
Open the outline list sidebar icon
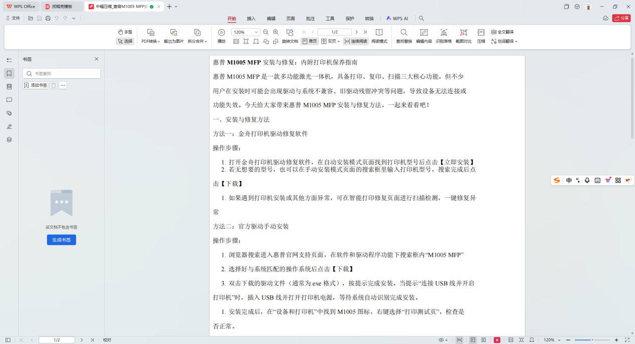pyautogui.click(x=9, y=60)
